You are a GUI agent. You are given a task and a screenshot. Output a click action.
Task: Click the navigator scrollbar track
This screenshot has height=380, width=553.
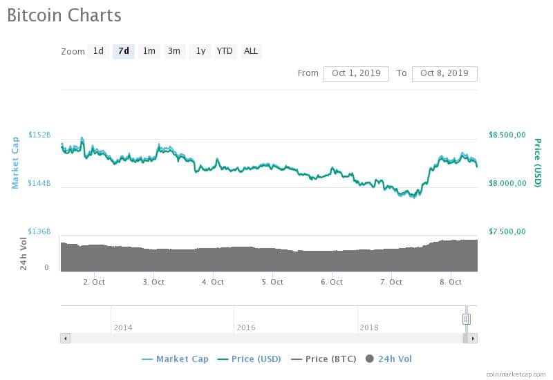pyautogui.click(x=266, y=339)
